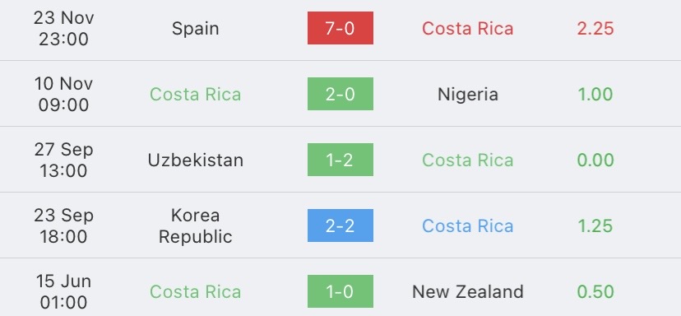Open the New Zealand team link

[x=468, y=291]
